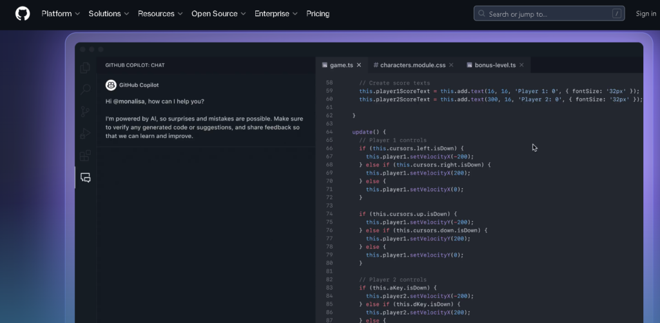Click the dKey.isDown else-if line

point(409,304)
